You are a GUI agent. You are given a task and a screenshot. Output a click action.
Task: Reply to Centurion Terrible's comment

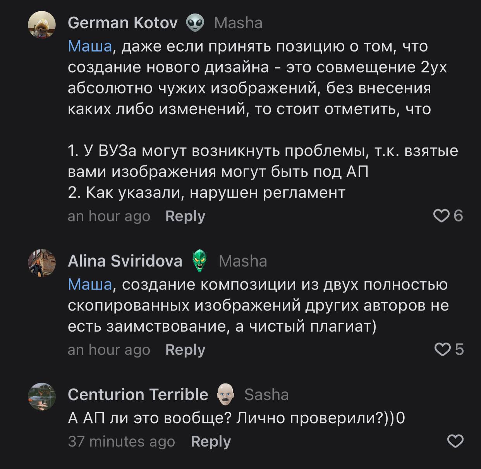(211, 442)
